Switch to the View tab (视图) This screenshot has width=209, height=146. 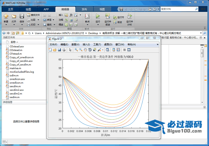102,9
